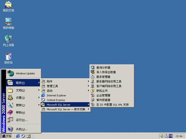The width and height of the screenshot is (186, 139).
Task: Click the Outlook Express icon in programs menu
Action: point(43,100)
